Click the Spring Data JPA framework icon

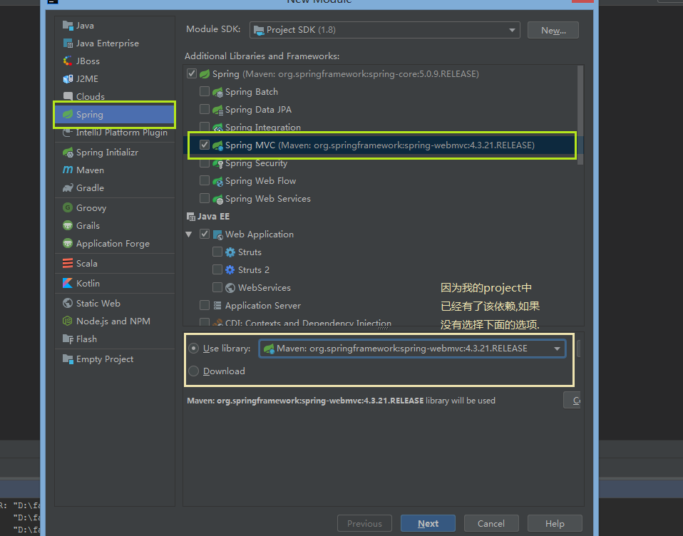tap(217, 110)
